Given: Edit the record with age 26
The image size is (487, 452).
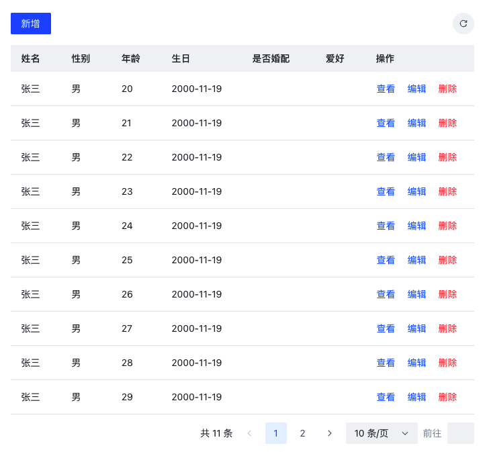Looking at the screenshot, I should (416, 294).
